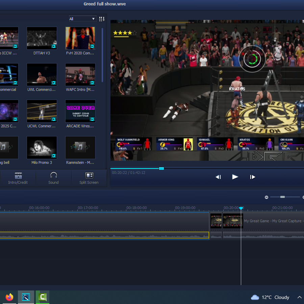Open the Sound tool
304x304 pixels.
pyautogui.click(x=53, y=178)
